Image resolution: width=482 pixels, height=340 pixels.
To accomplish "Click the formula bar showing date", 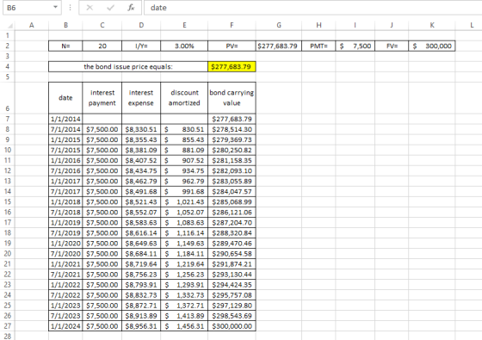I will click(x=313, y=8).
